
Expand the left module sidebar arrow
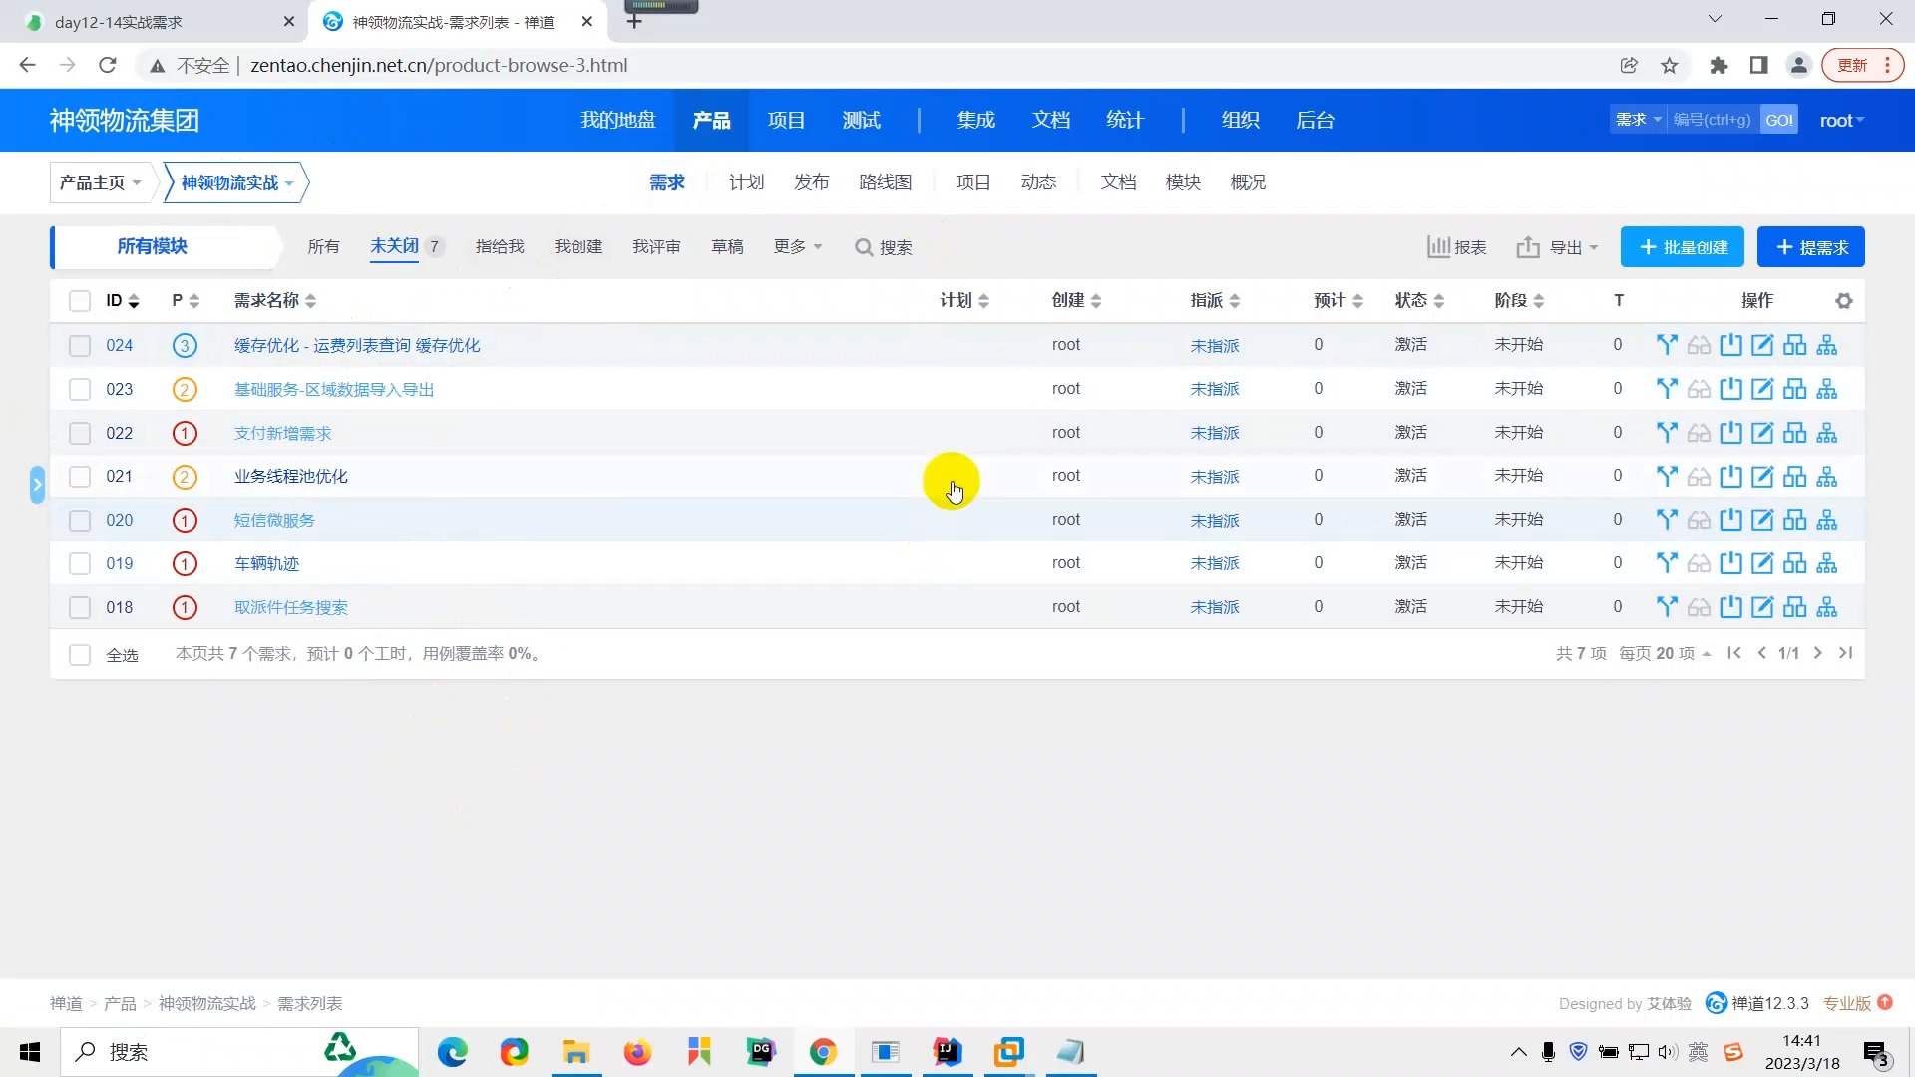[37, 485]
